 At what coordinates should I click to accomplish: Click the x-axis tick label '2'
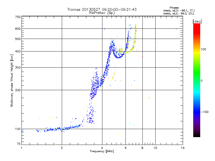pos(62,148)
